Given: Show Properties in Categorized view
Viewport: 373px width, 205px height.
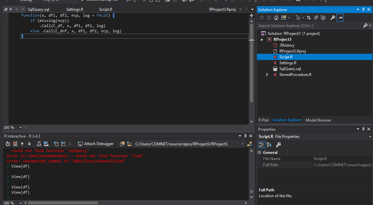Looking at the screenshot, I should coord(261,145).
